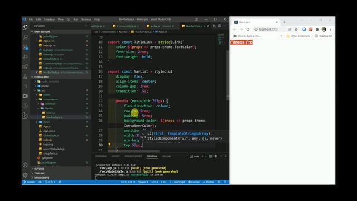Click Go Live in status bar

pyautogui.click(x=194, y=182)
